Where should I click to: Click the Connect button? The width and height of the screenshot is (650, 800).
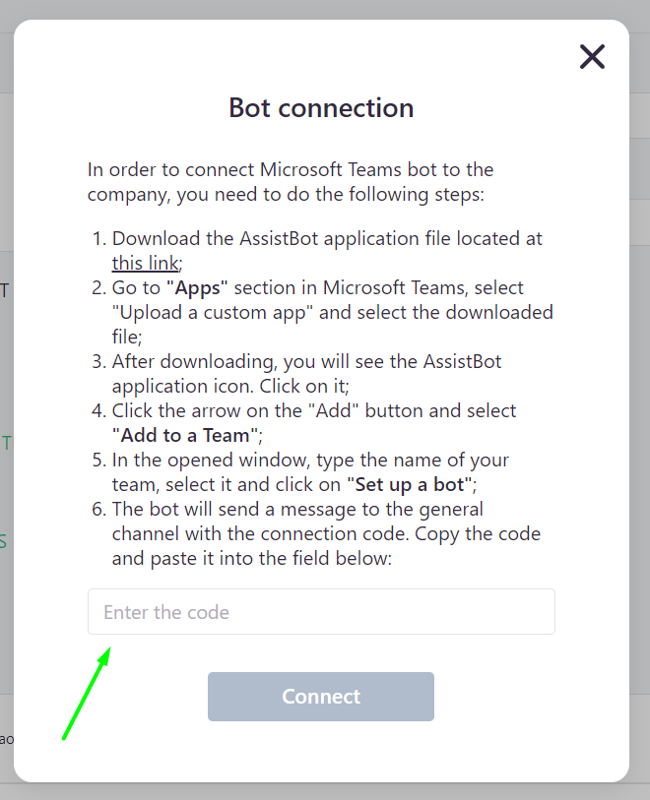[x=321, y=697]
